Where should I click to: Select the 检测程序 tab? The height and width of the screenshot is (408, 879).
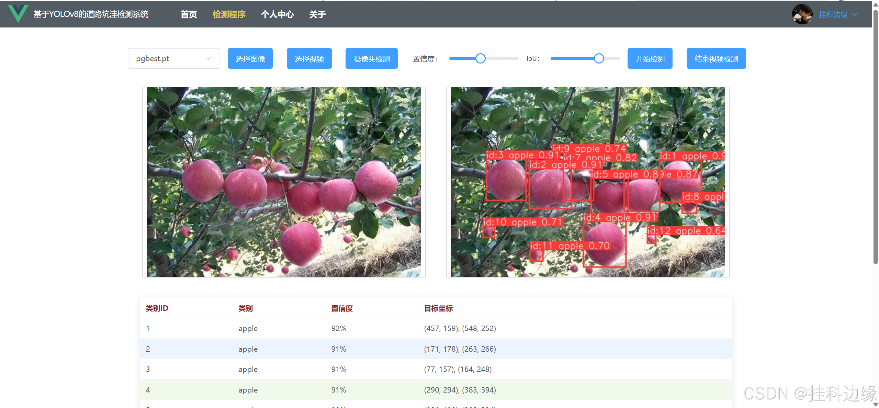pyautogui.click(x=229, y=14)
